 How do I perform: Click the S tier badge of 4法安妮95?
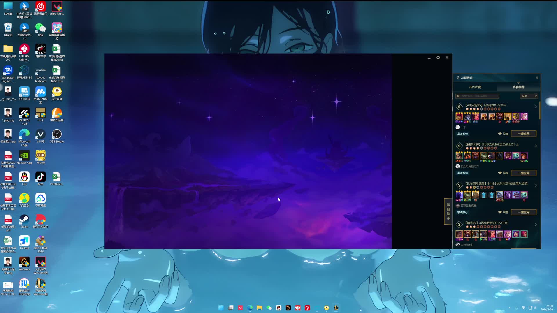(x=459, y=107)
